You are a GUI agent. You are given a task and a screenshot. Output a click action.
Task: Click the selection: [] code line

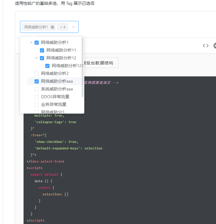pos(55,194)
